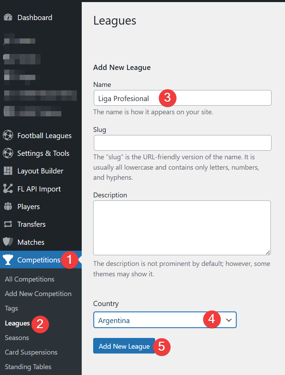Click the Competitions trophy icon

pyautogui.click(x=8, y=259)
